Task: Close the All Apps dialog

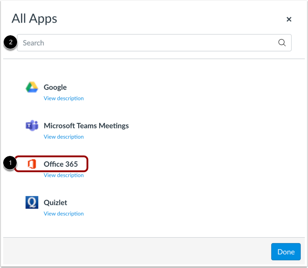Action: click(x=289, y=19)
